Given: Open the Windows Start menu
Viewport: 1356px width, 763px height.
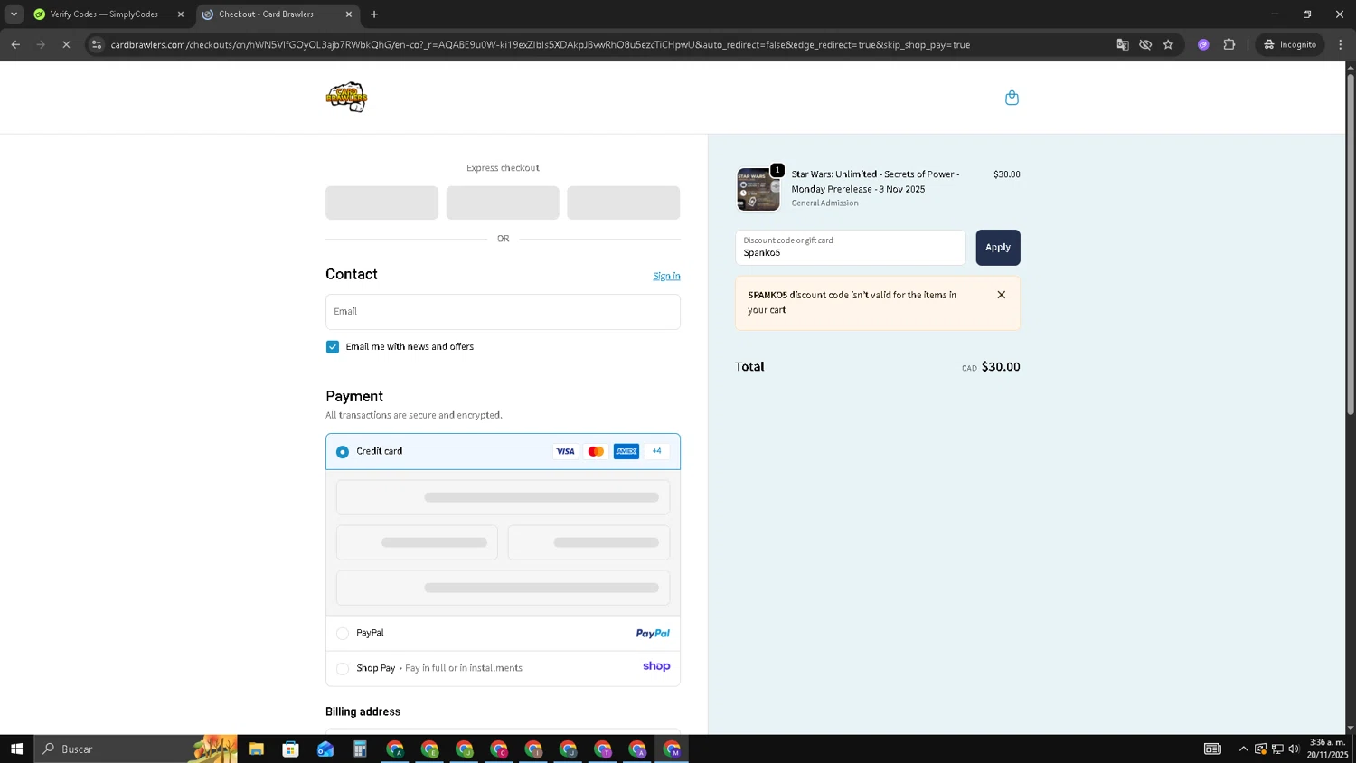Looking at the screenshot, I should pos(16,749).
